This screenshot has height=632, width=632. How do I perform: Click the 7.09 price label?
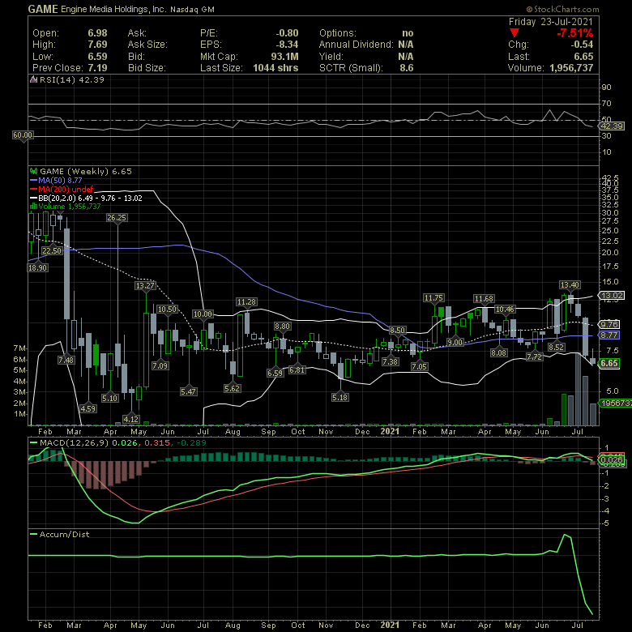coord(160,366)
